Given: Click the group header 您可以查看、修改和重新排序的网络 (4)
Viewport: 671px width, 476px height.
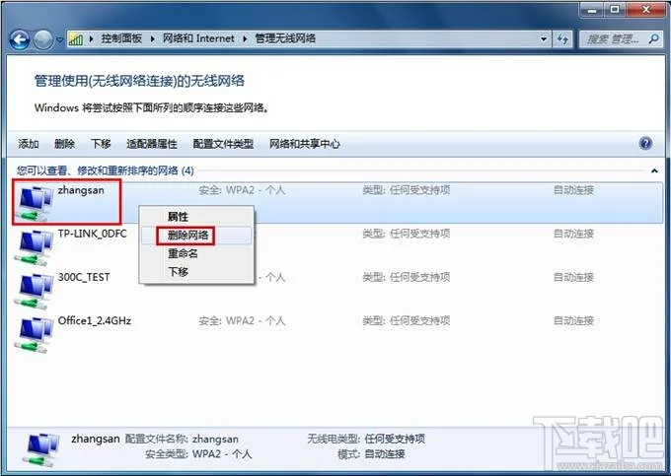Looking at the screenshot, I should pyautogui.click(x=106, y=170).
